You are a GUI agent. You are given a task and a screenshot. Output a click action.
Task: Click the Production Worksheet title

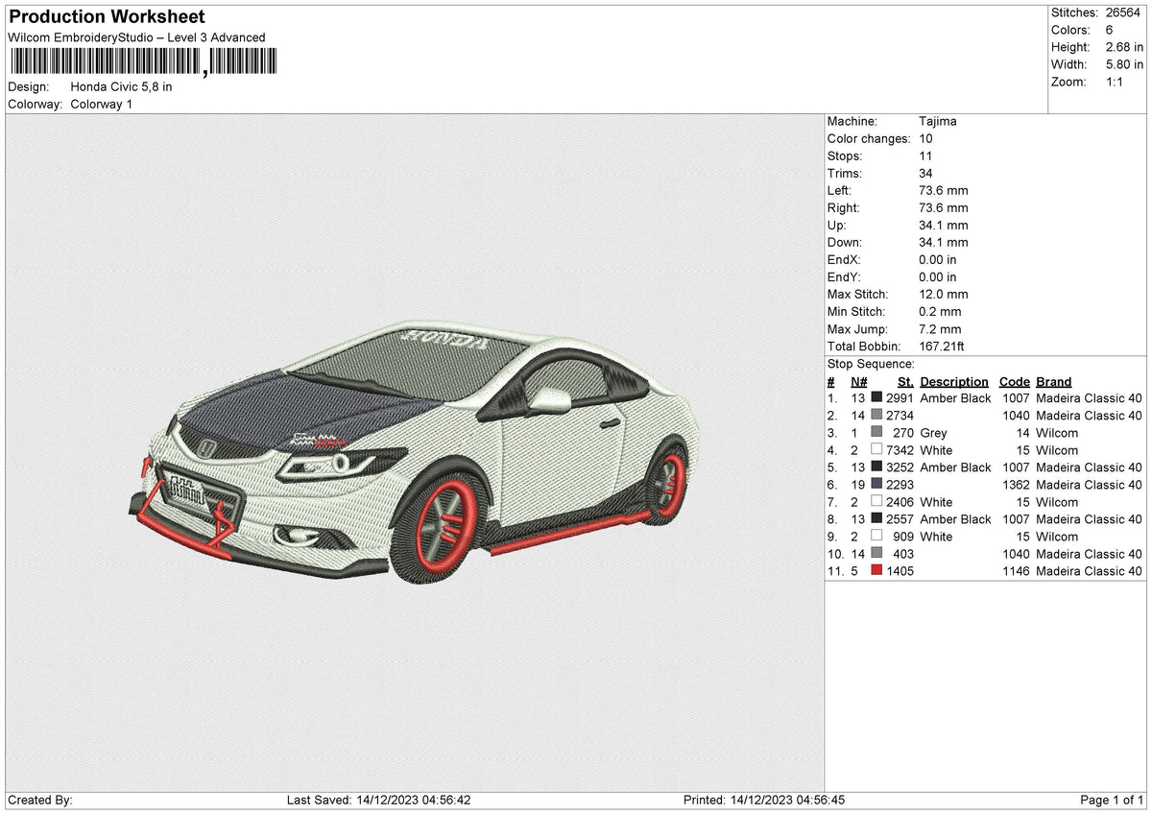(107, 17)
